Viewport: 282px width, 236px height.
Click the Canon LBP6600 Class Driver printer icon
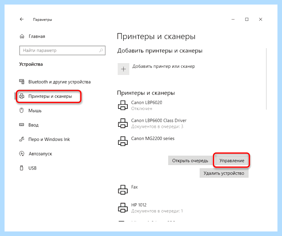pyautogui.click(x=123, y=123)
